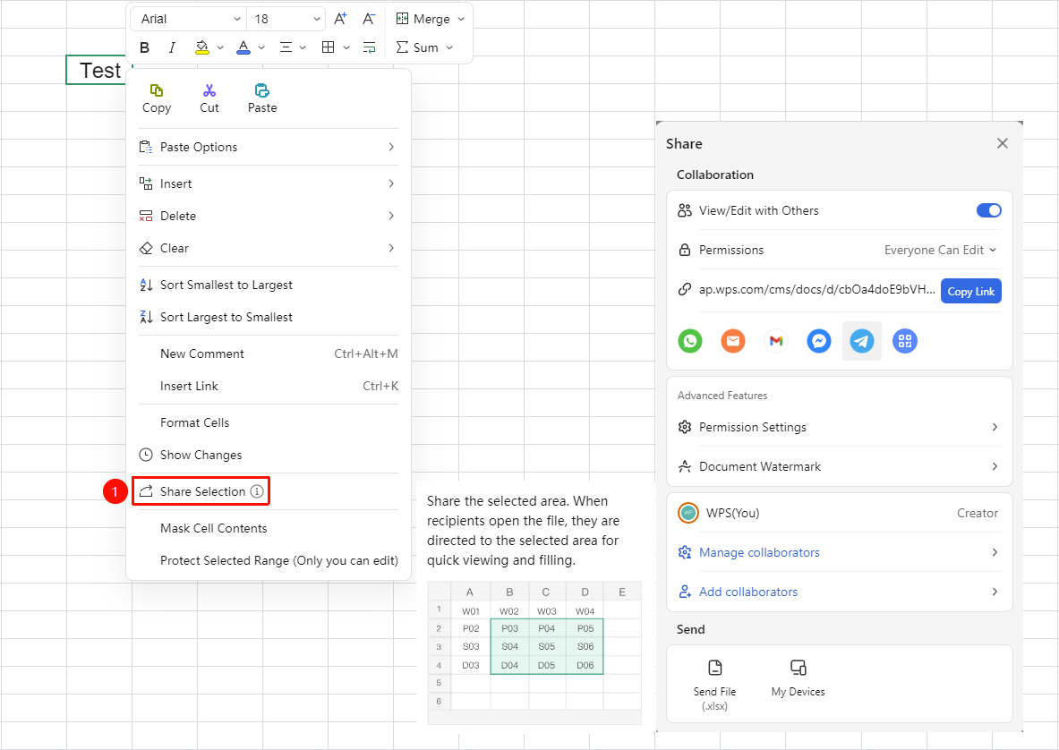Apply the highlight fill color
Screen dimensions: 1059x750
(x=201, y=47)
